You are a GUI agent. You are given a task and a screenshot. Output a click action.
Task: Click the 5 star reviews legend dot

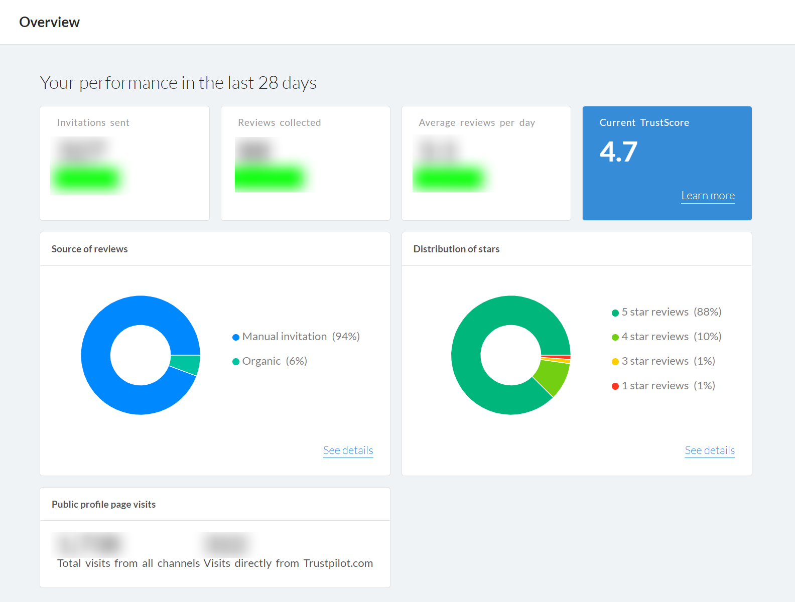pos(615,313)
